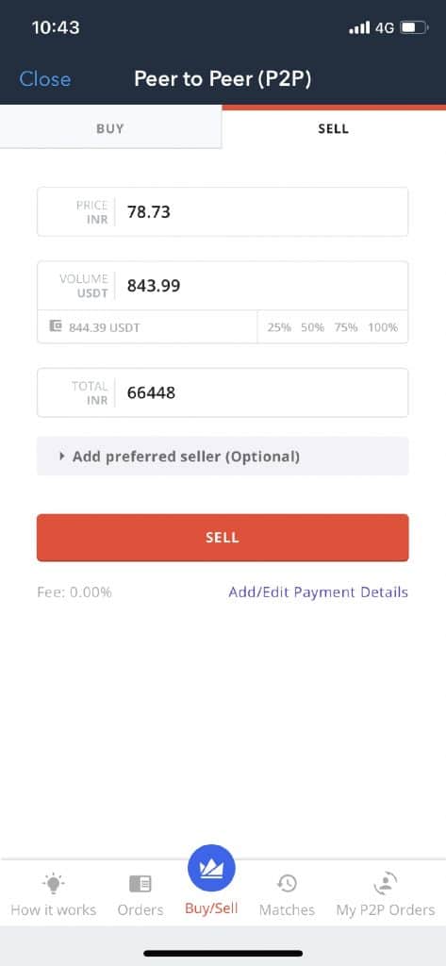The image size is (446, 966).
Task: Check the battery icon in status bar
Action: (x=414, y=27)
